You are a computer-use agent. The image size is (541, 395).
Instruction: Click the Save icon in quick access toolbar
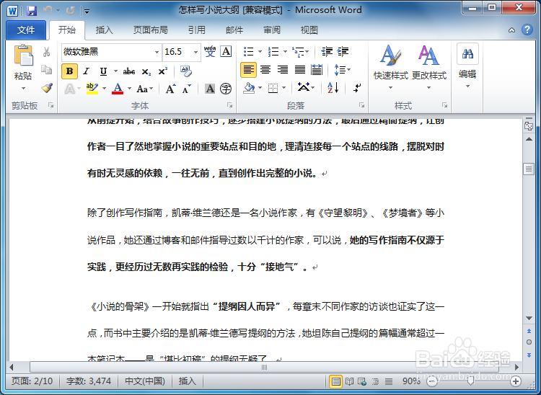32,11
